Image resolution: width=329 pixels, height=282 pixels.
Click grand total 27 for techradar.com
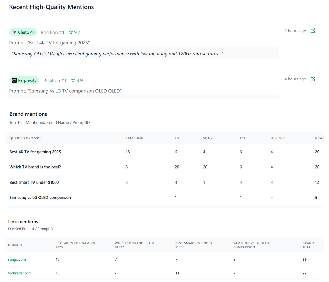pos(304,273)
